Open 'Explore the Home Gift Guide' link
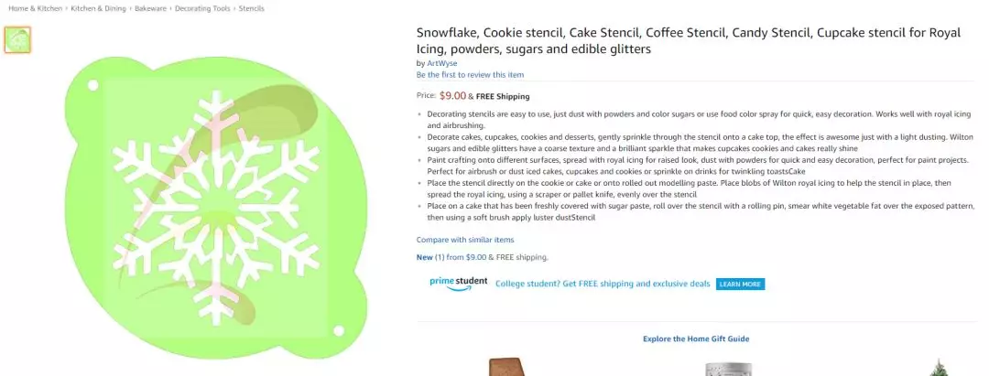This screenshot has height=376, width=989. [x=695, y=338]
